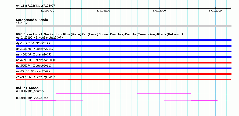Open variant esv2179266 (Bentley2008) label
Viewport: 239px width, 116px height.
(35, 77)
